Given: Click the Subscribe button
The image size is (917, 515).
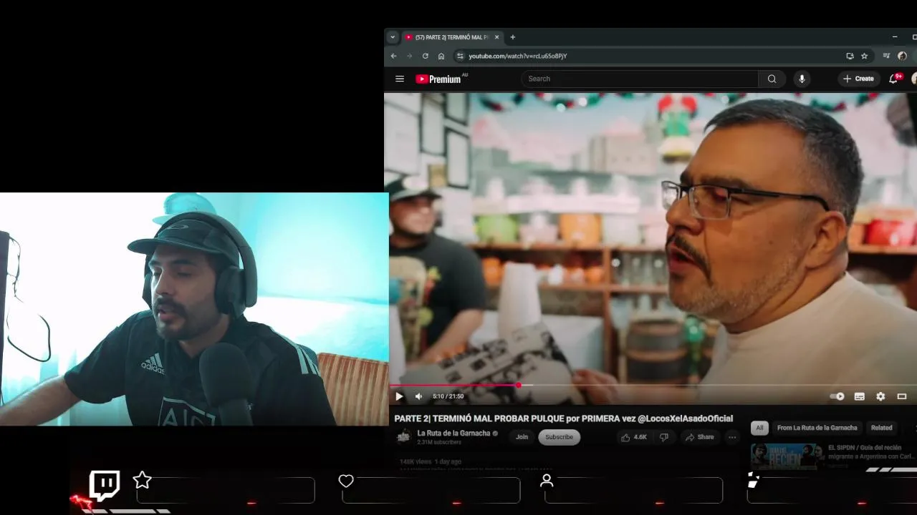Looking at the screenshot, I should pyautogui.click(x=559, y=437).
